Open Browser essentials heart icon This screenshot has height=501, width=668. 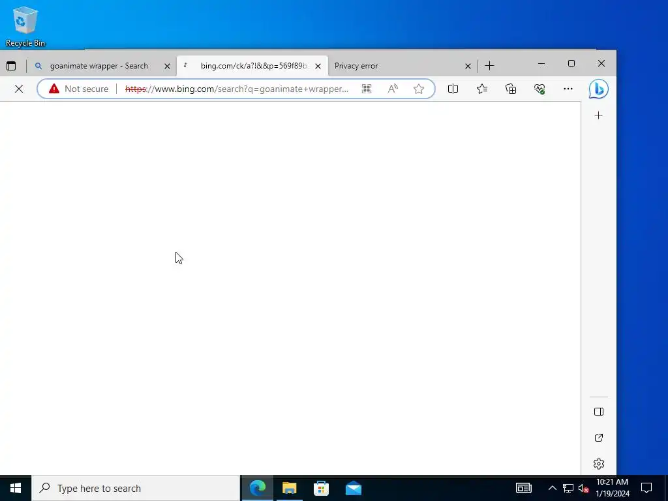[x=539, y=89]
